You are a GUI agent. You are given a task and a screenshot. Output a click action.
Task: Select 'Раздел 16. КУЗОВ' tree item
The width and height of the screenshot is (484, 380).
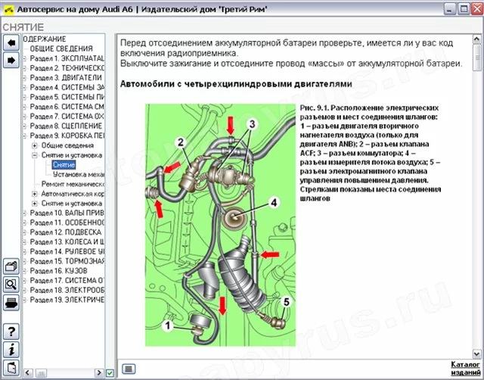58,271
